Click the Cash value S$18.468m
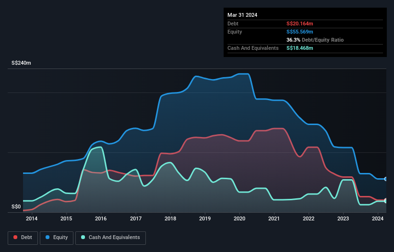The image size is (394, 252). coord(300,48)
